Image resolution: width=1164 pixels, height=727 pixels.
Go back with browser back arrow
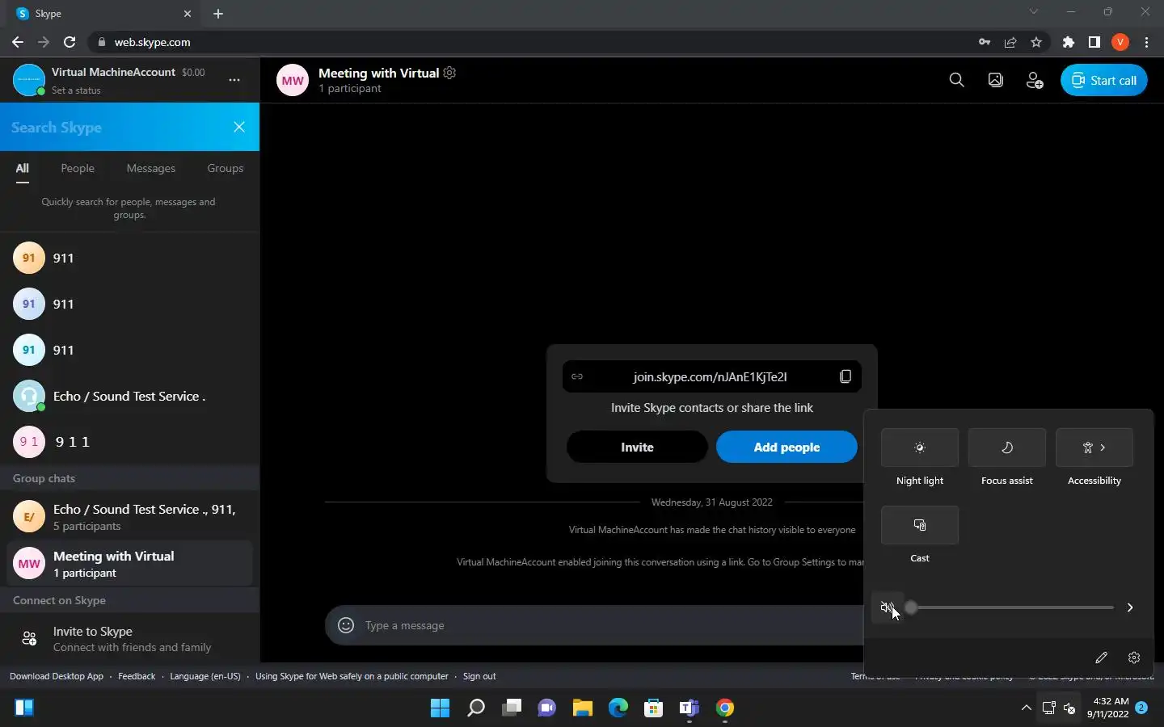point(18,42)
